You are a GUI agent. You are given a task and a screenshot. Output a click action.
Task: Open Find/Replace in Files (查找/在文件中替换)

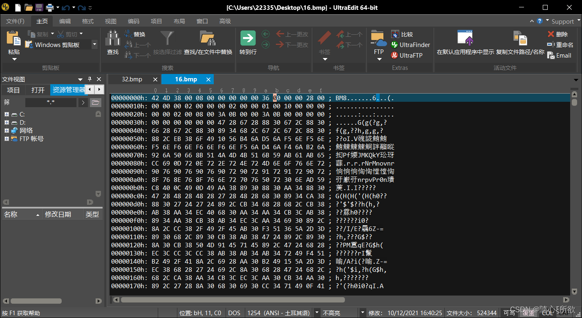(x=208, y=43)
